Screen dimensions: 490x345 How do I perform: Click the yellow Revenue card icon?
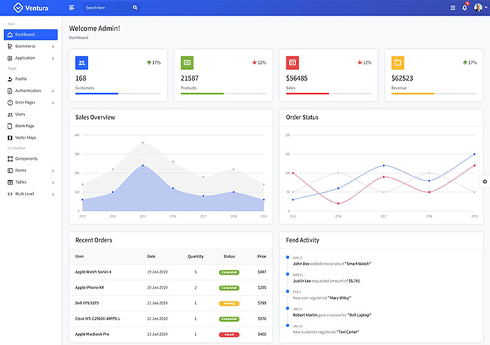click(x=398, y=63)
